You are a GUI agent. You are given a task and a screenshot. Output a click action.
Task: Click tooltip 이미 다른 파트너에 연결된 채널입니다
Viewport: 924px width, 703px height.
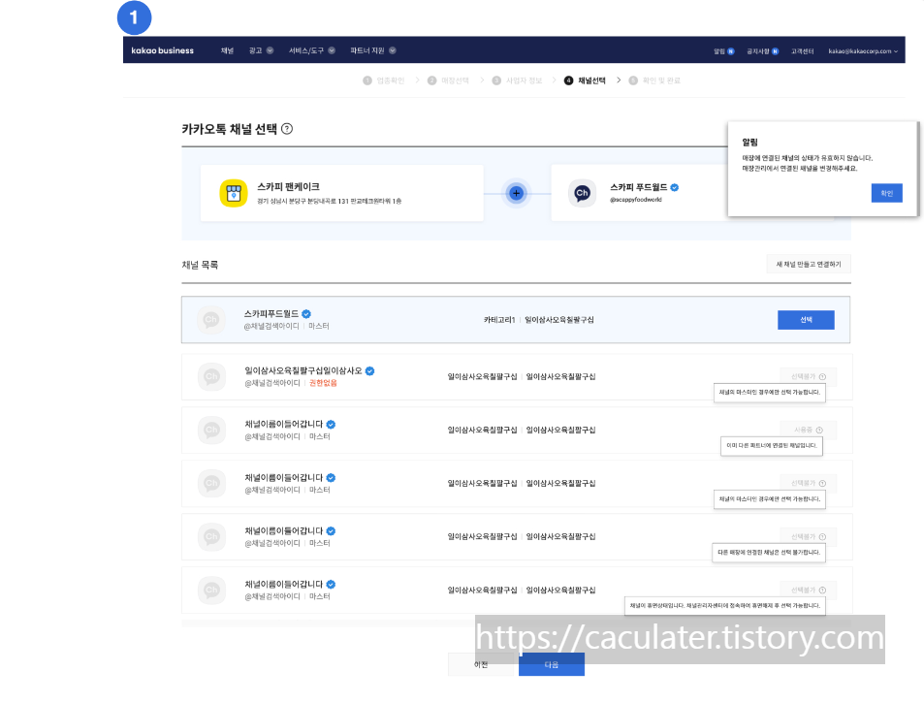coord(772,445)
